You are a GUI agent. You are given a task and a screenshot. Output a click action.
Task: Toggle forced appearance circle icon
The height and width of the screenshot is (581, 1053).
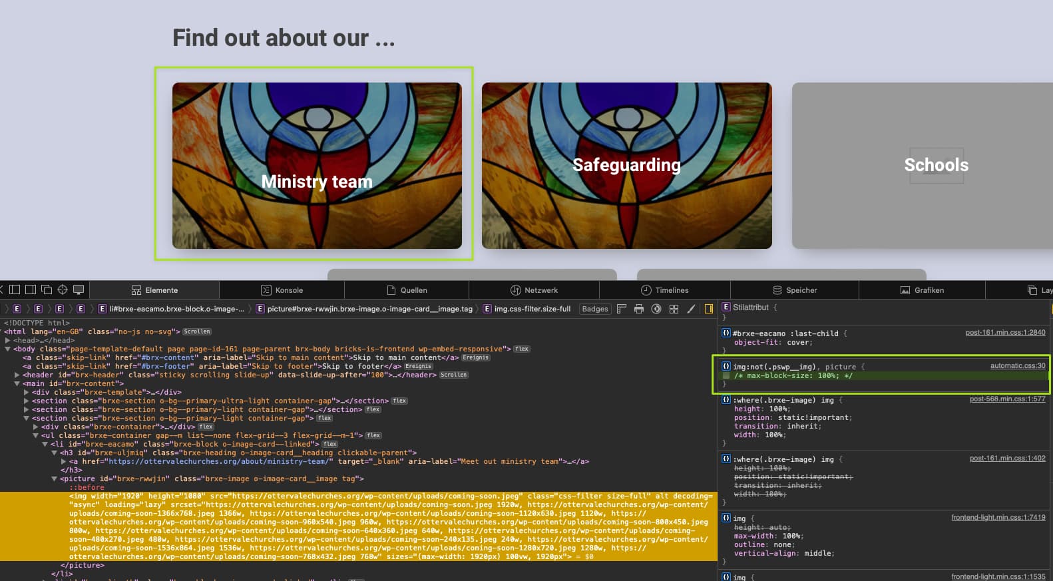pos(656,309)
